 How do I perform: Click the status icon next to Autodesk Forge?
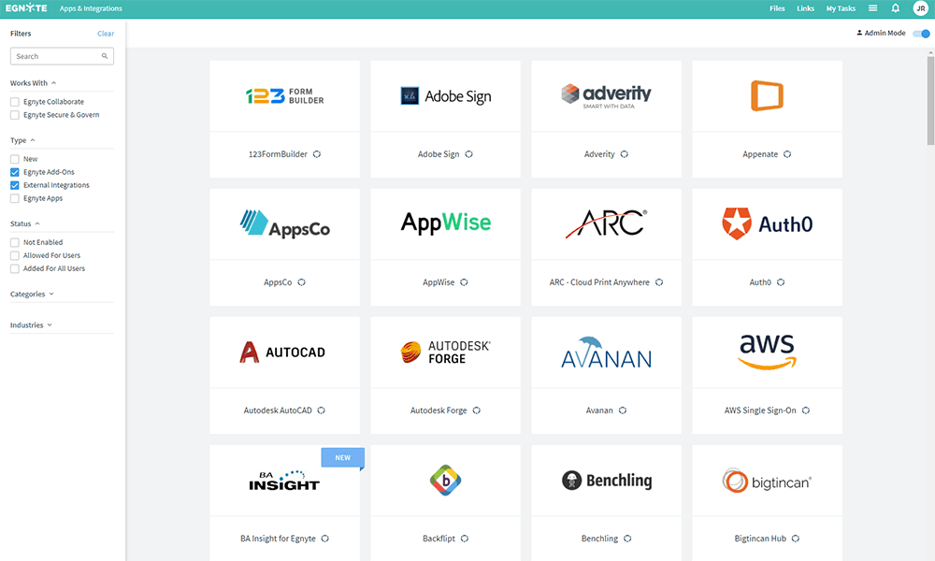tap(476, 410)
